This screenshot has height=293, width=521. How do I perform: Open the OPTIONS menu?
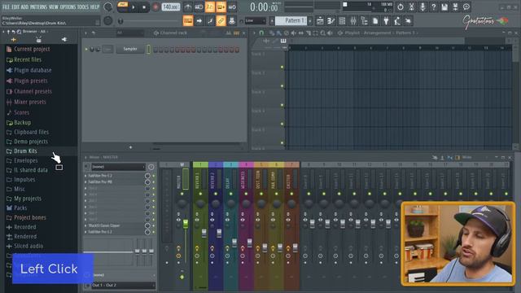coord(68,7)
